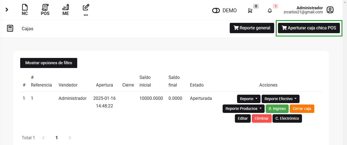Expand the Reporte Productos dropdown

point(243,109)
